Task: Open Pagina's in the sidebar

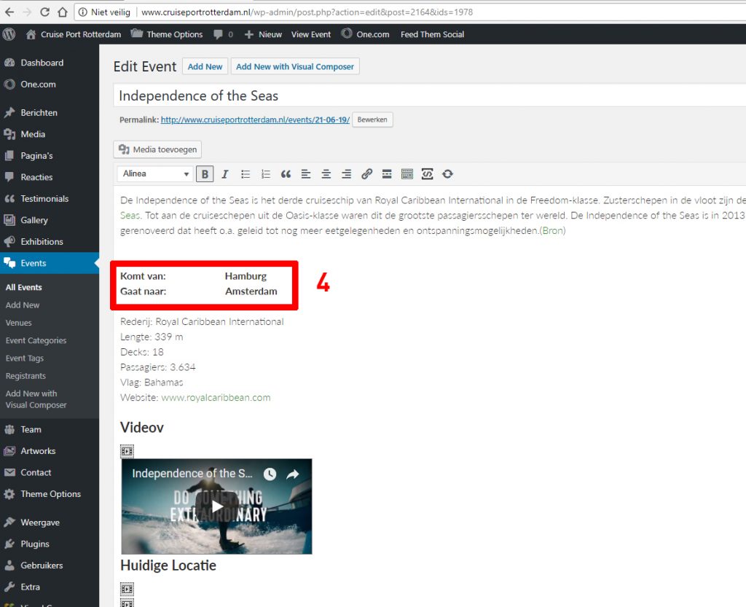Action: [x=50, y=155]
